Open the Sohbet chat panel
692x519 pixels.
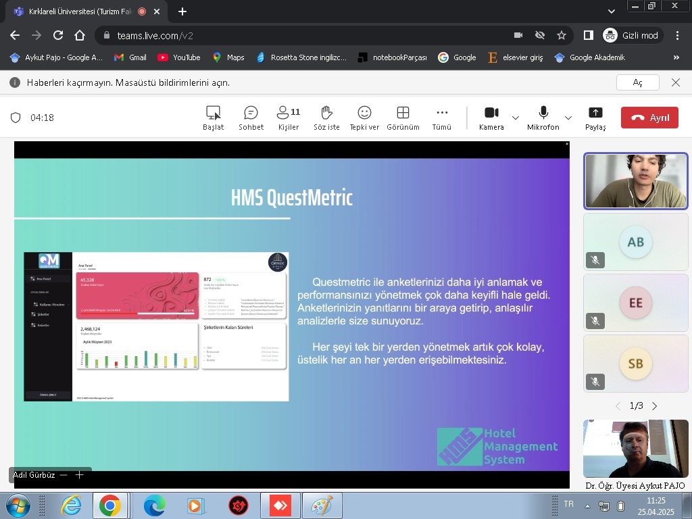pyautogui.click(x=251, y=118)
